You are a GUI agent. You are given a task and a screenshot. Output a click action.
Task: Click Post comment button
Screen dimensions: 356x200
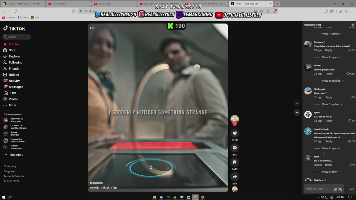351,189
